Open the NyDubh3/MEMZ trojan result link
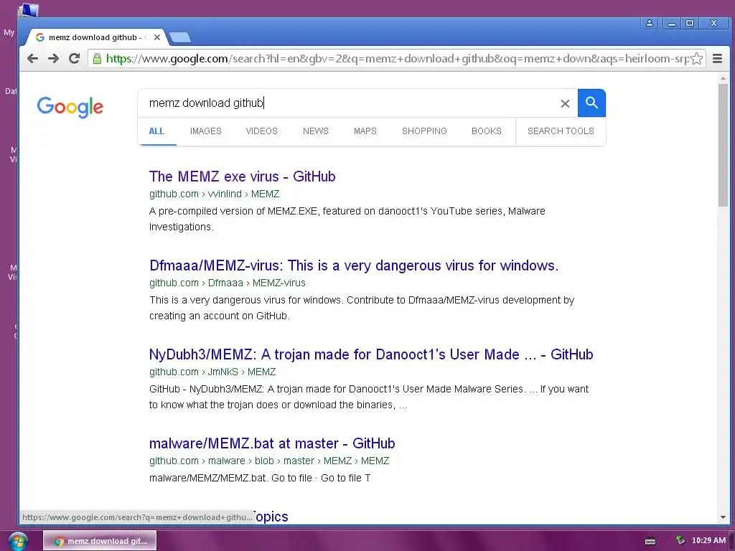The width and height of the screenshot is (735, 551). coord(371,354)
